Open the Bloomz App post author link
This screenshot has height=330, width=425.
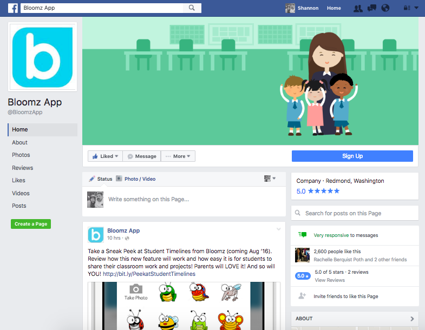coord(123,230)
